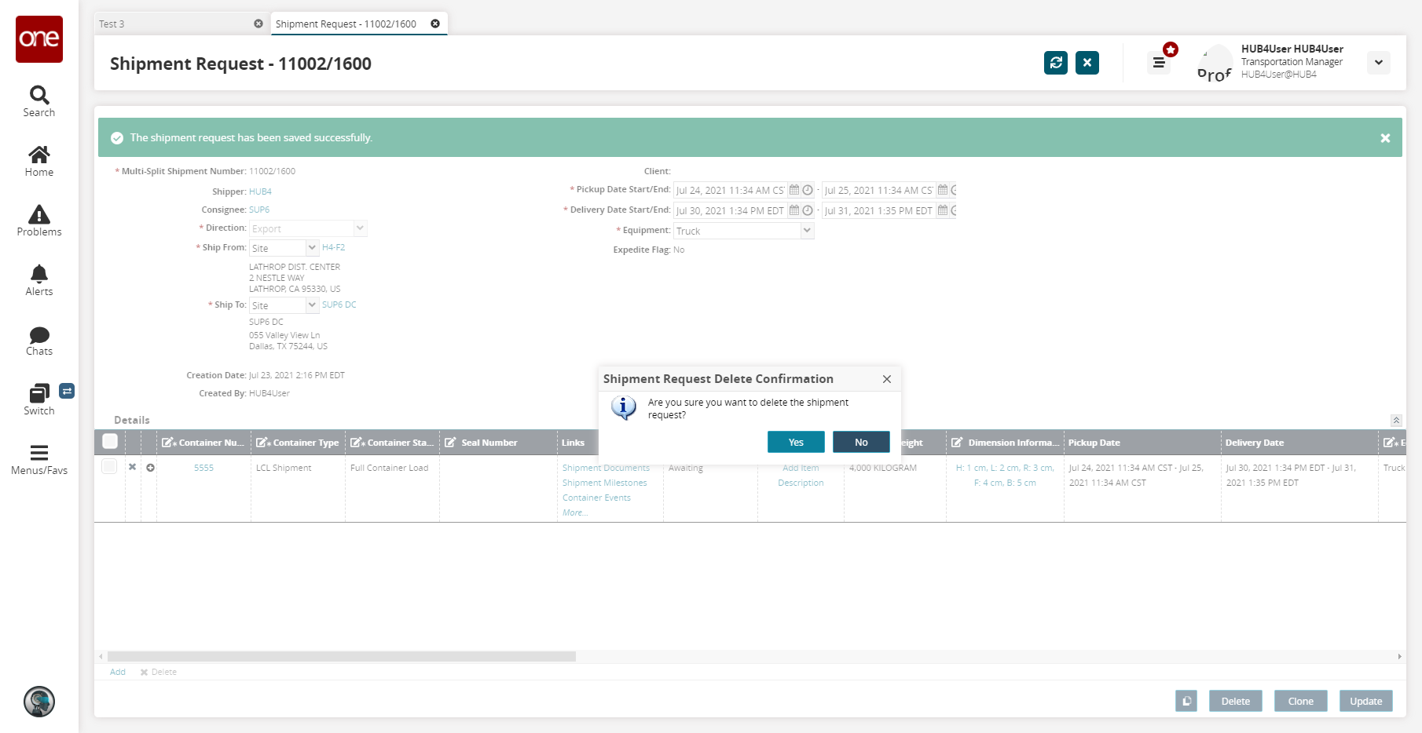Open the Equipment dropdown

[807, 231]
